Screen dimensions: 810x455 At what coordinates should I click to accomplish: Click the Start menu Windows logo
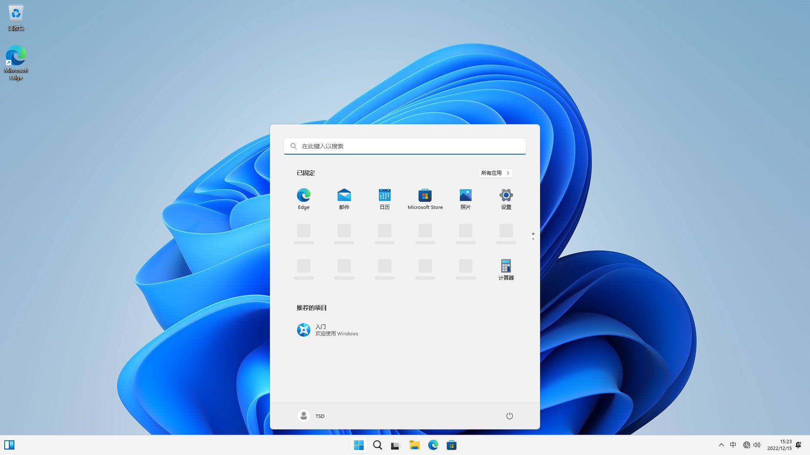(359, 444)
